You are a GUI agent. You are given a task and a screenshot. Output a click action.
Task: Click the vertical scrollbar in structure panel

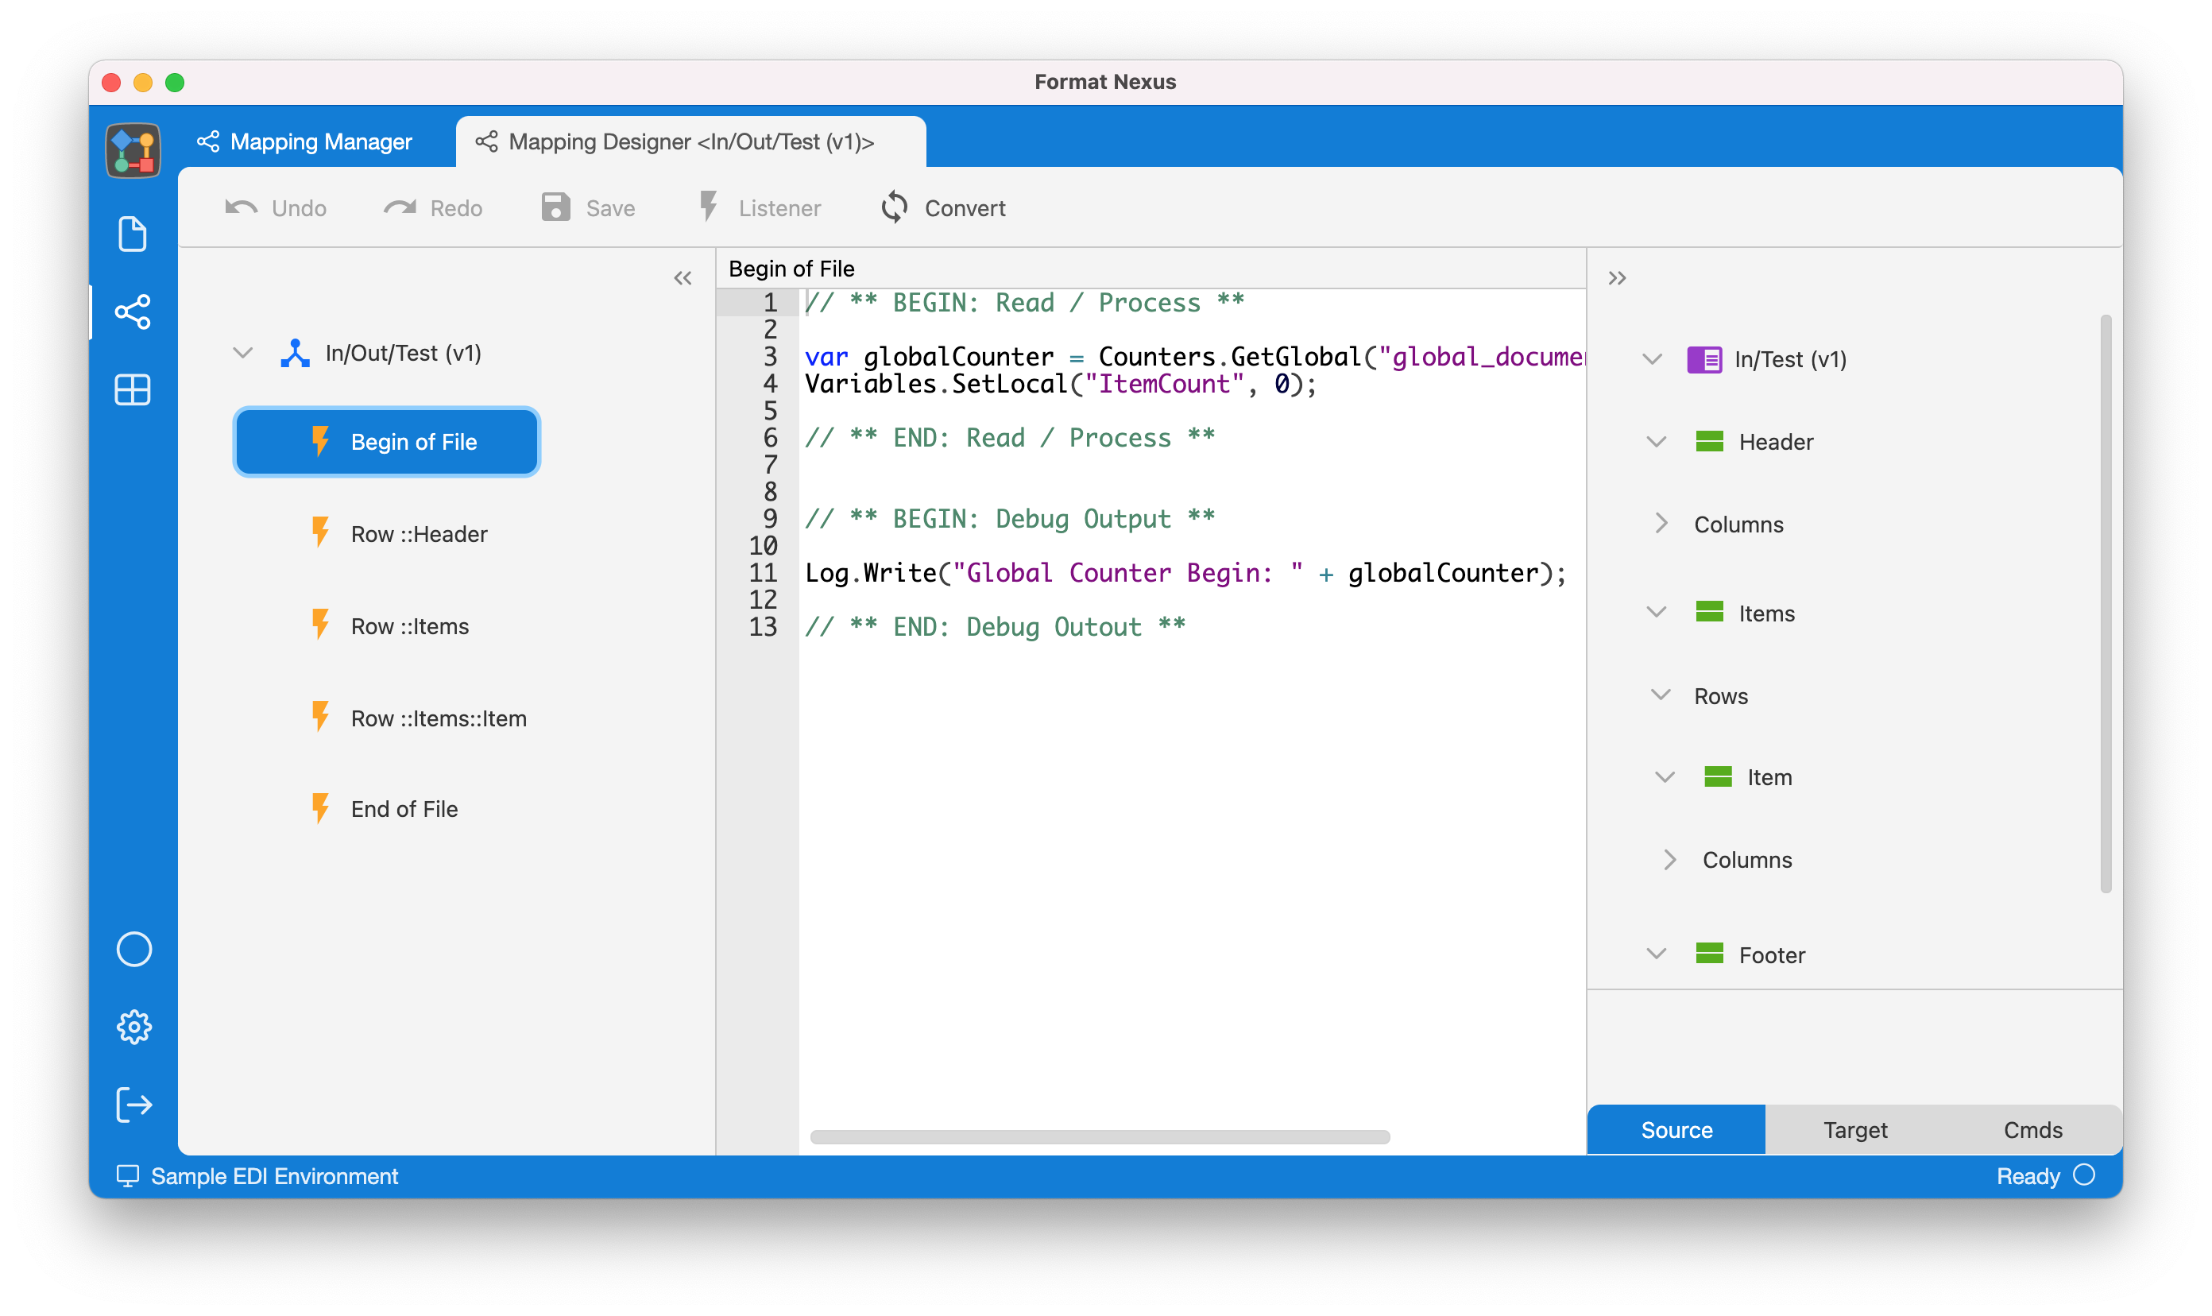click(x=2106, y=603)
